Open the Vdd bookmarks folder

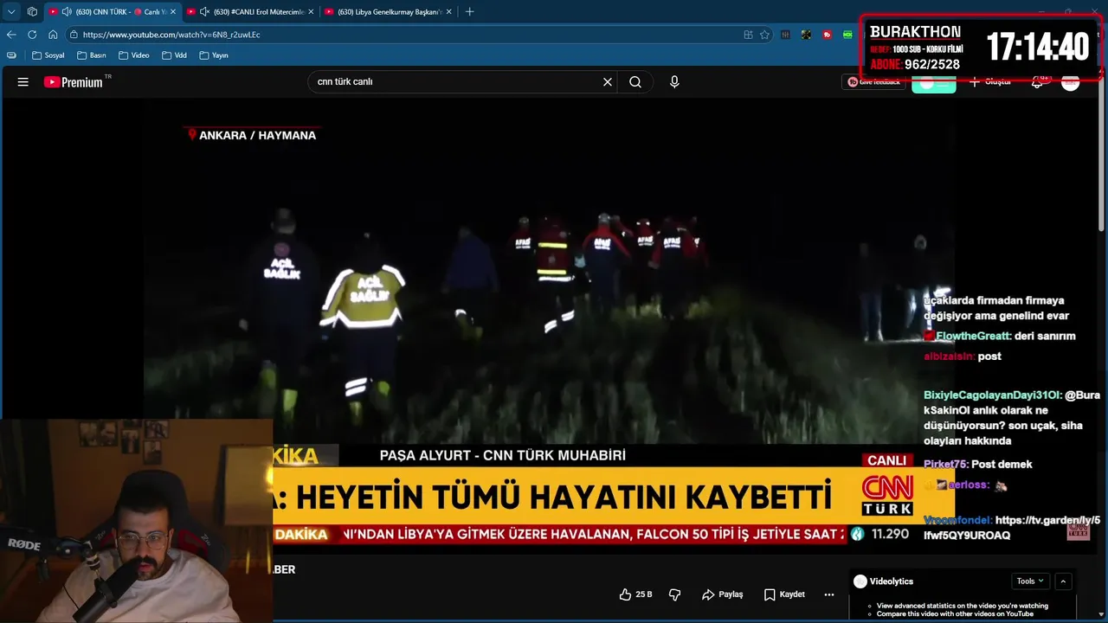(x=174, y=55)
